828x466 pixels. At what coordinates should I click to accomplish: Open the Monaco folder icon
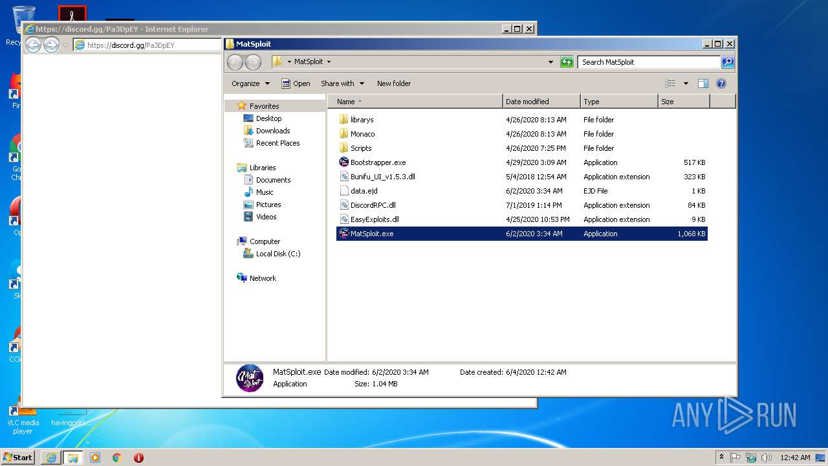(x=343, y=134)
